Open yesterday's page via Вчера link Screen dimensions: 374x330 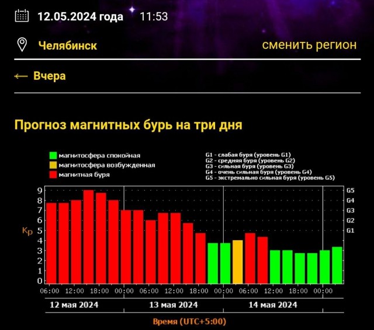[x=49, y=76]
